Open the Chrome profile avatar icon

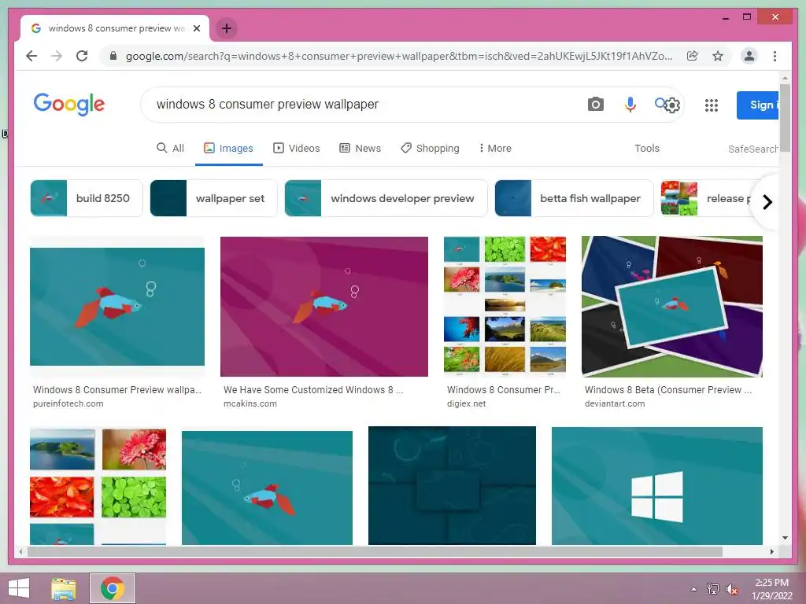click(749, 56)
